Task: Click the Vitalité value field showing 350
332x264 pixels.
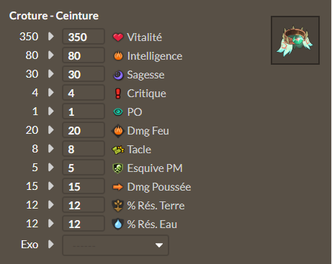Action: 84,37
